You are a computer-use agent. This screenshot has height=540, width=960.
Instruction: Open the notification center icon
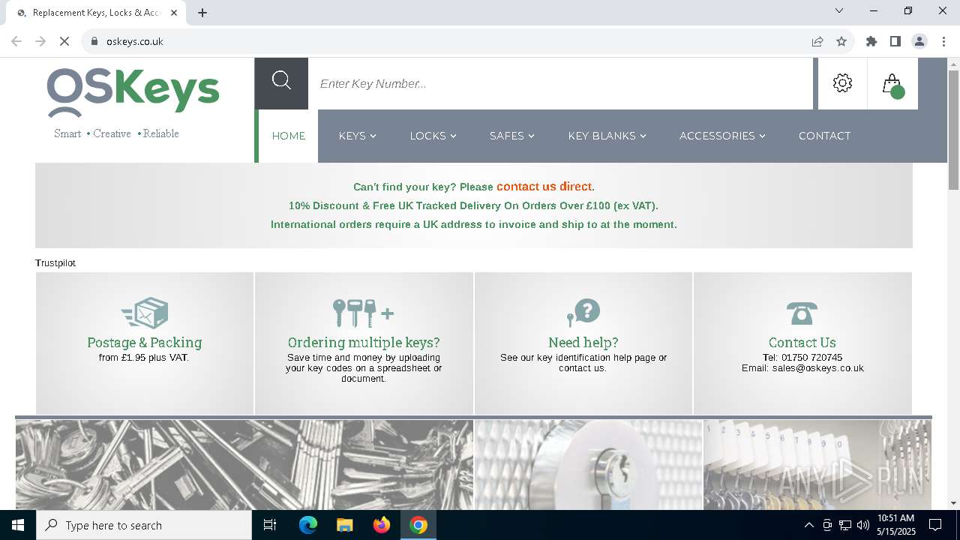coord(935,525)
